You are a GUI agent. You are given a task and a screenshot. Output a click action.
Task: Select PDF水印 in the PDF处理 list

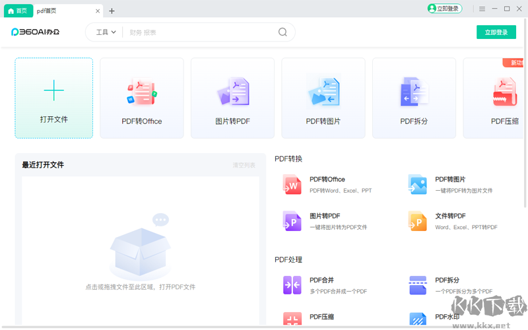coord(447,317)
